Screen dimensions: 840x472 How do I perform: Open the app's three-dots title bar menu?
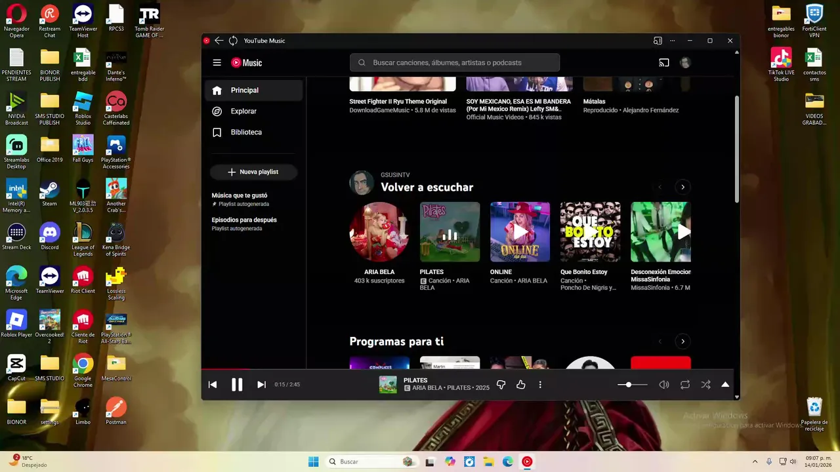click(672, 41)
